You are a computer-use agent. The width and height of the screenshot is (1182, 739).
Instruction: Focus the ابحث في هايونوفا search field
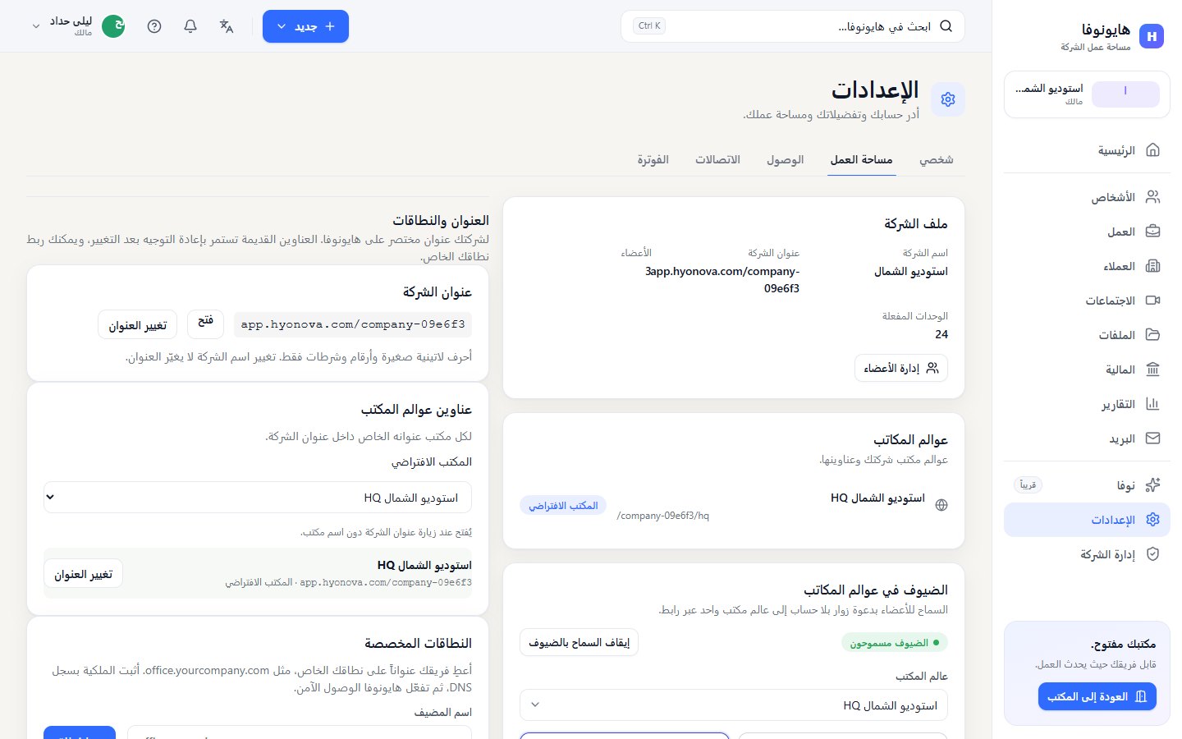click(793, 26)
